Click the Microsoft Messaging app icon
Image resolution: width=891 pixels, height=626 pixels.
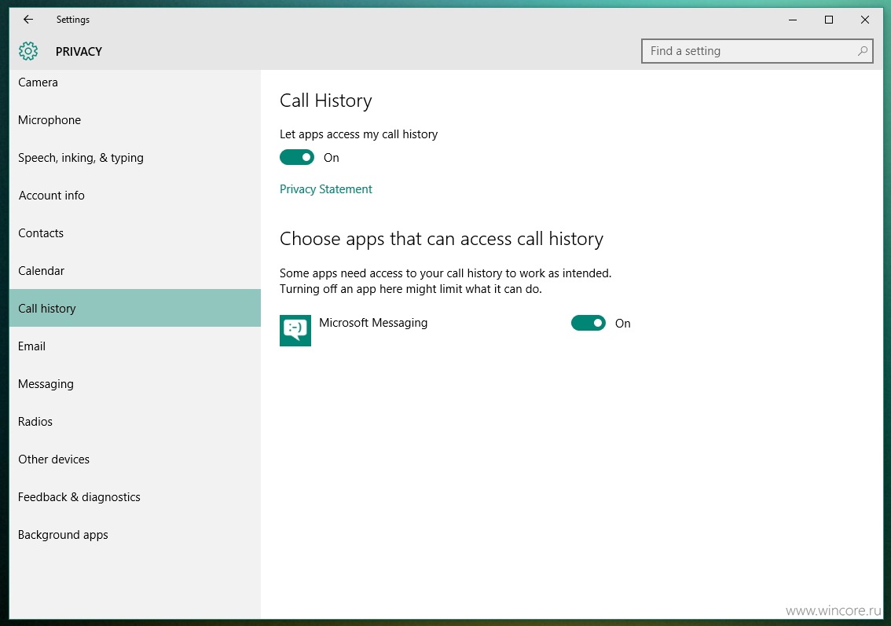pos(295,330)
